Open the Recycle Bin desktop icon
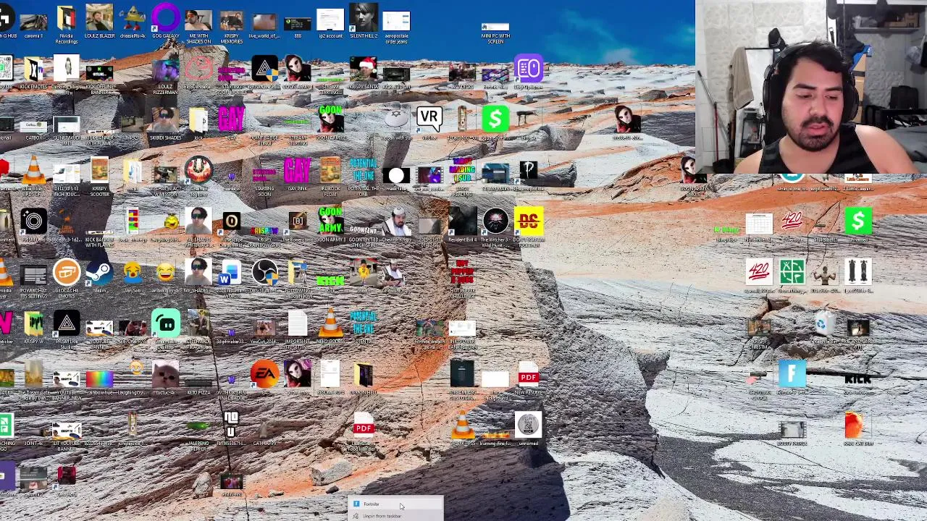Viewport: 927px width, 521px height. pos(825,324)
